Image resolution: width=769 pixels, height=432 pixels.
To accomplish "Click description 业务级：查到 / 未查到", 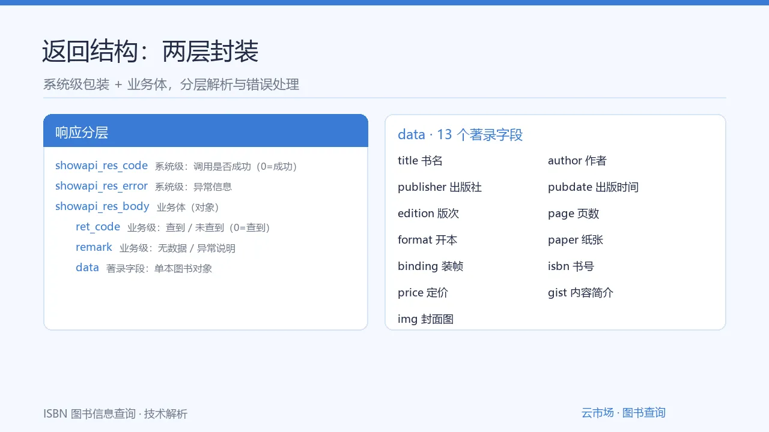I will (x=199, y=228).
